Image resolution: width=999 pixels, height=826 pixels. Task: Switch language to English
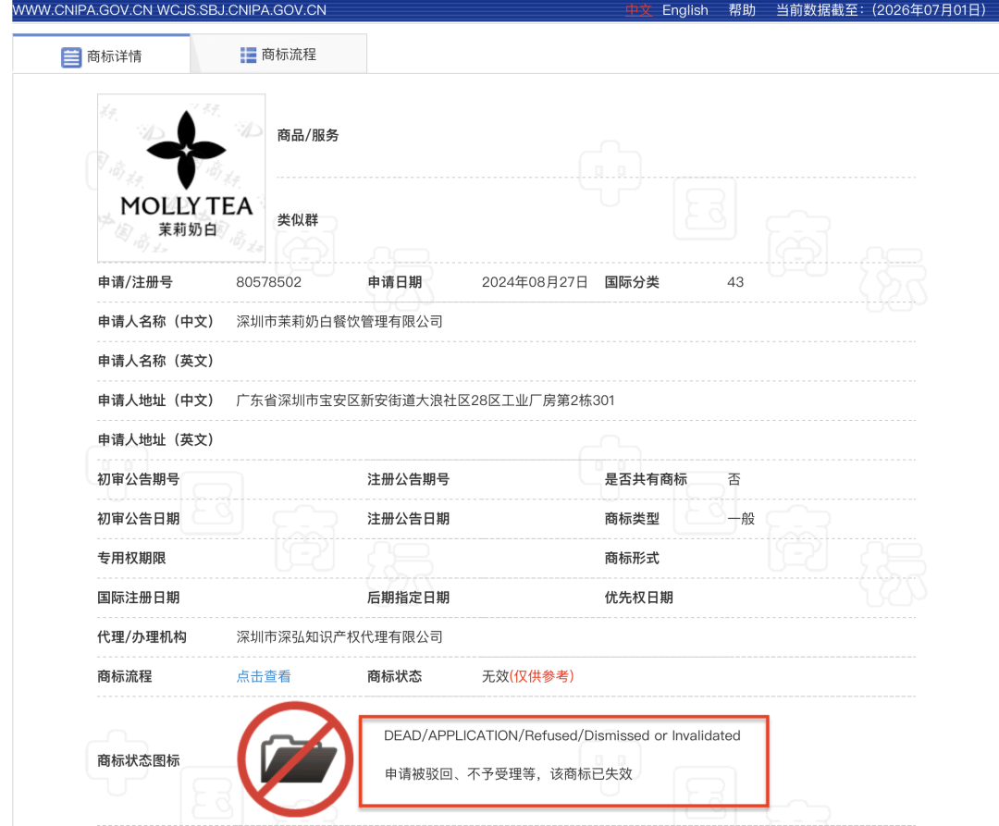point(684,10)
